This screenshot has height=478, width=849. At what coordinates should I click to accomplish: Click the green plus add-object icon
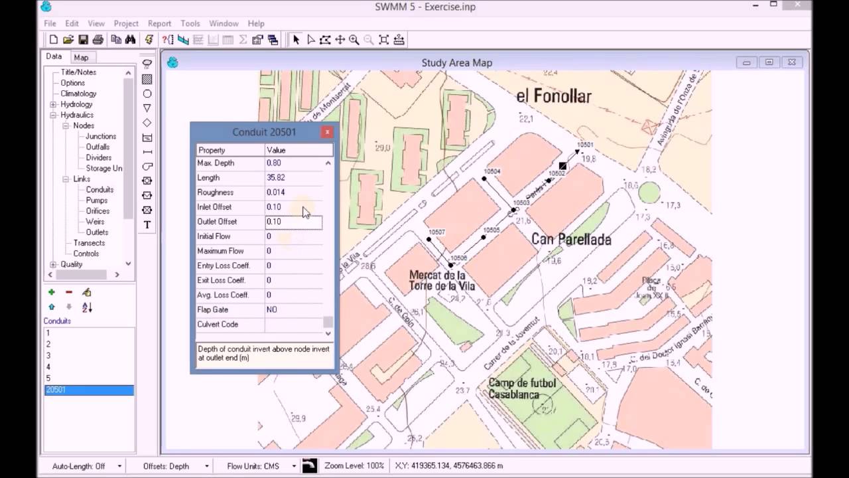[x=51, y=292]
